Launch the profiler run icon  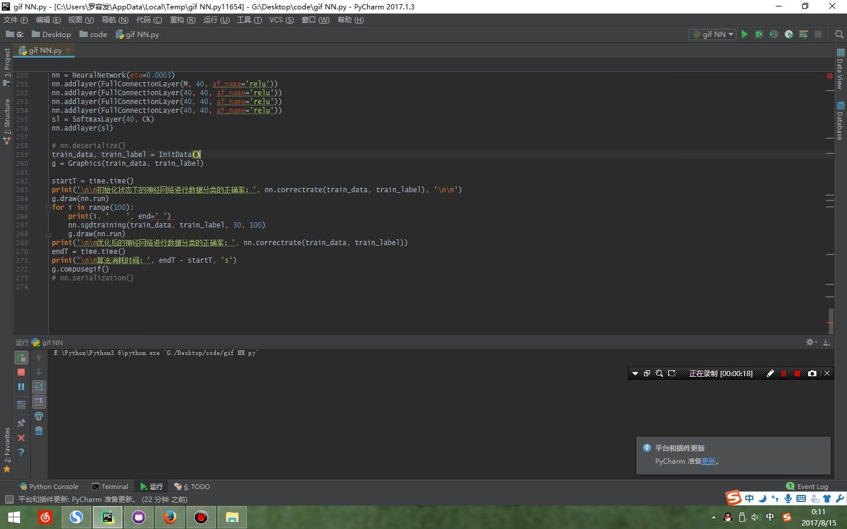point(789,34)
